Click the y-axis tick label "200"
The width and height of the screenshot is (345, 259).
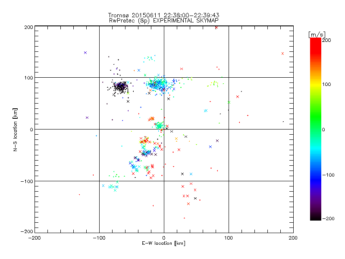(28, 27)
